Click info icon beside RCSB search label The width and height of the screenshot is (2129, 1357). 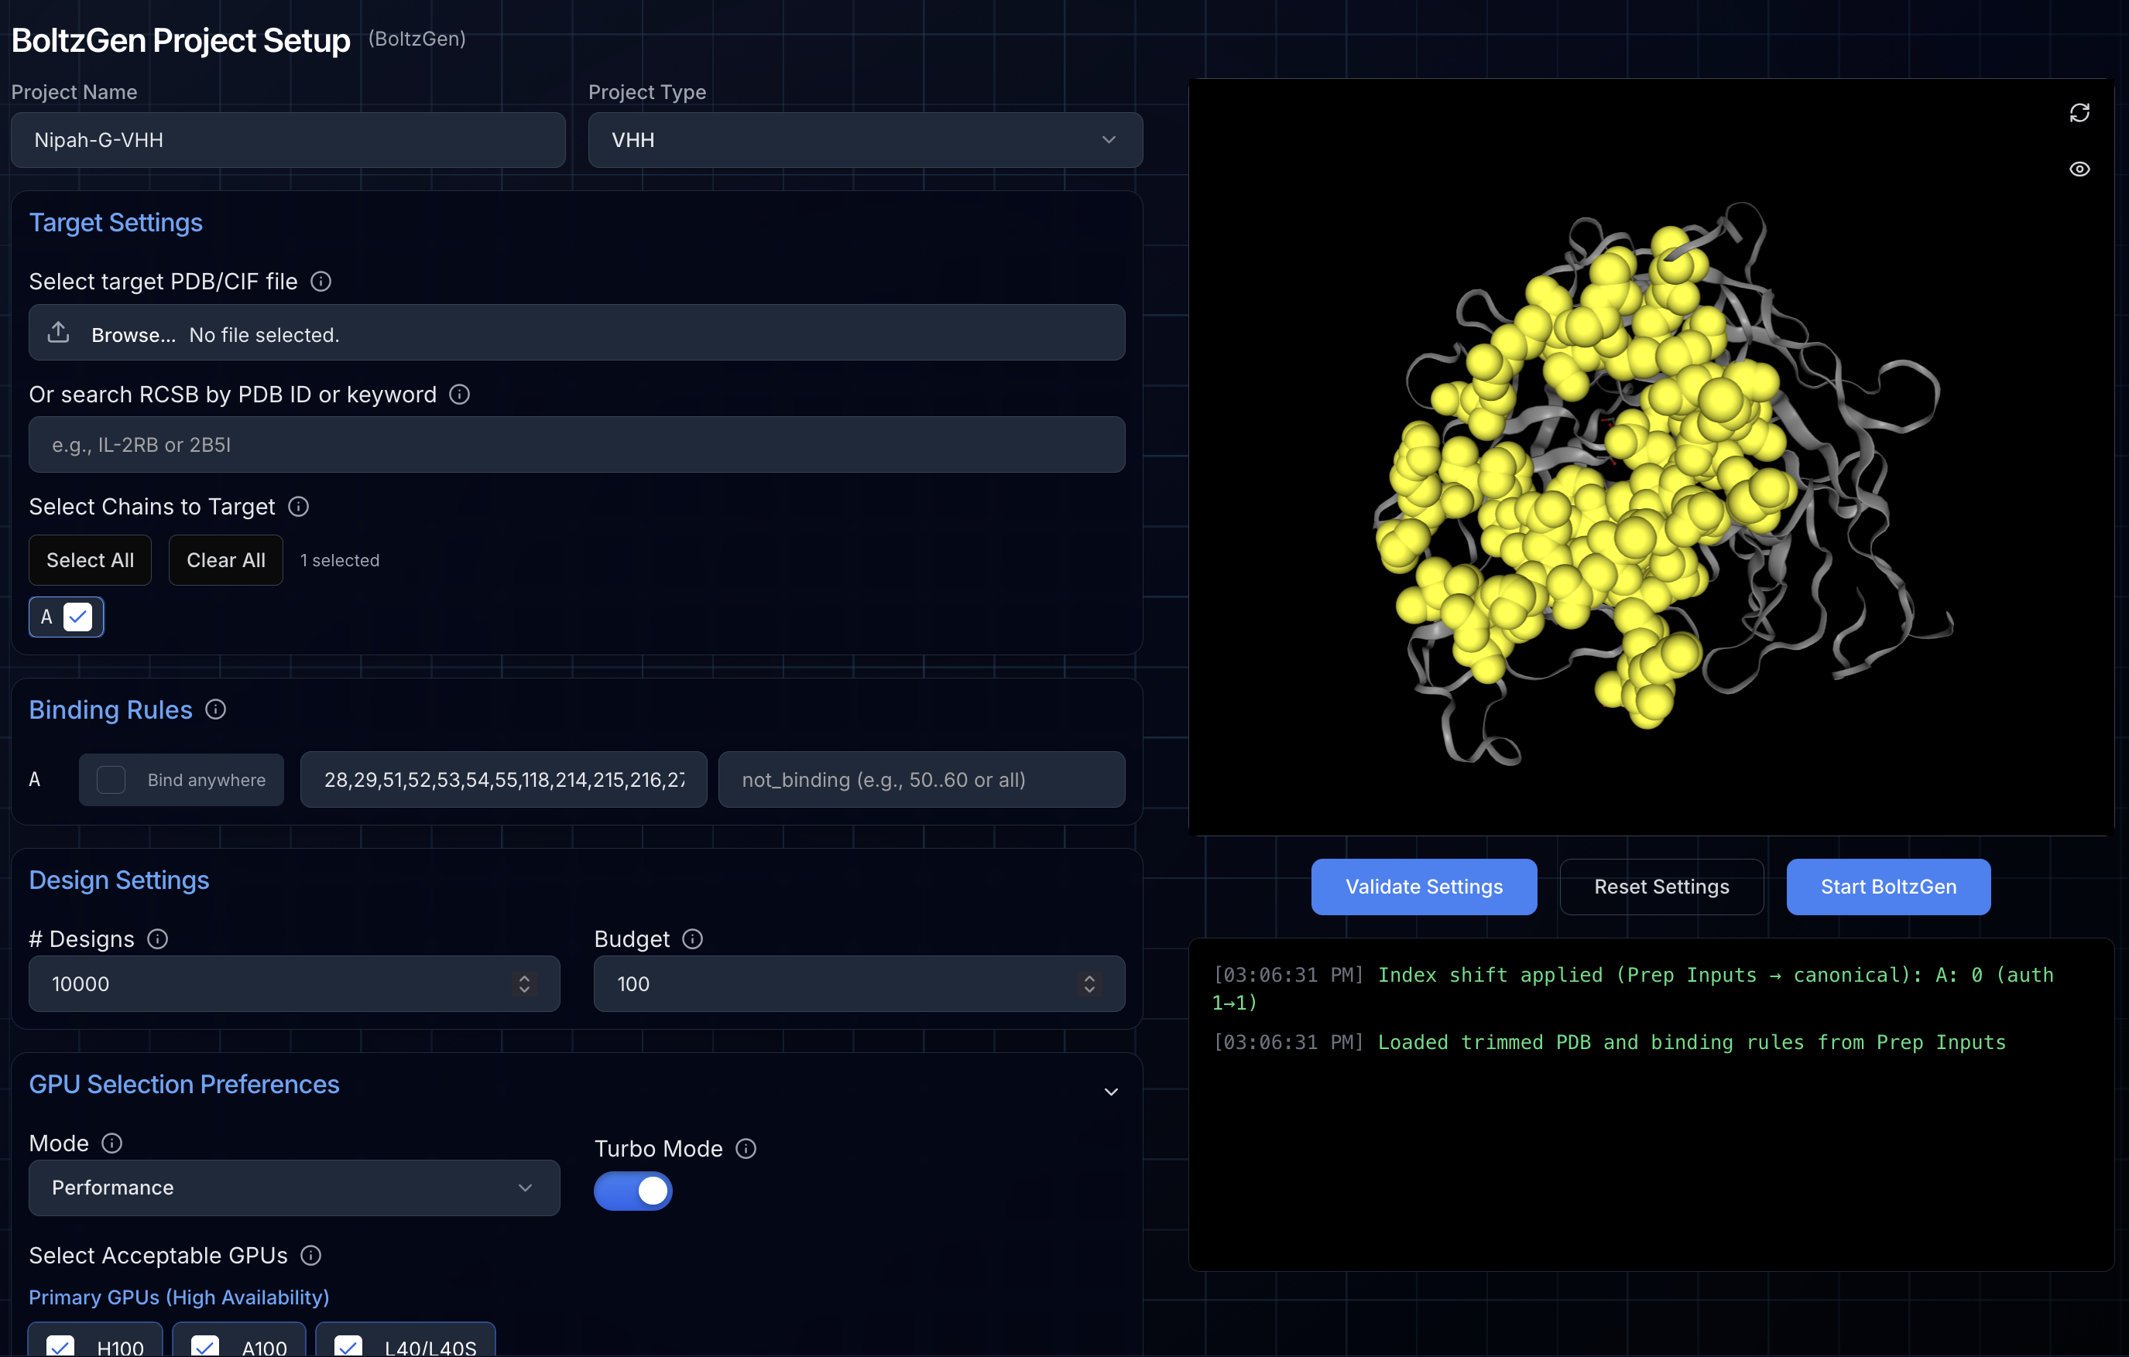[x=459, y=394]
